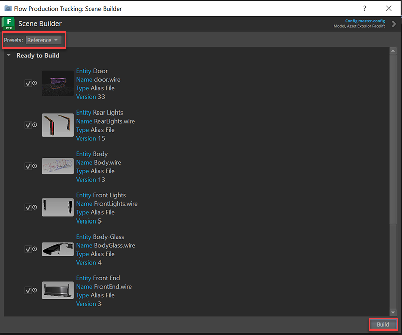Click the 'Name FrontEnd.wire' text
The width and height of the screenshot is (402, 335).
click(x=104, y=287)
